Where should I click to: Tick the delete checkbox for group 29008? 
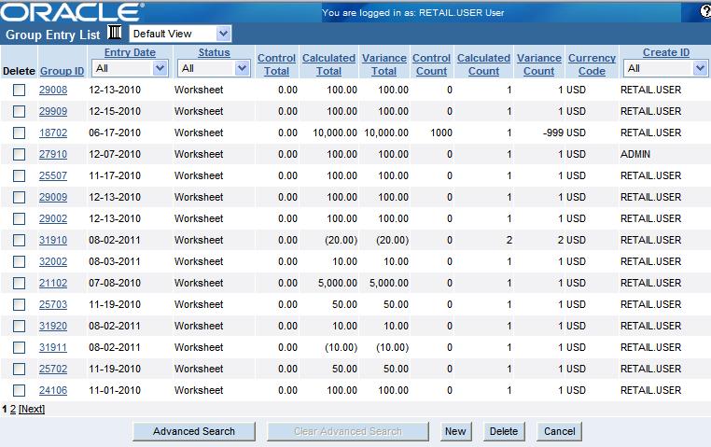pos(19,90)
